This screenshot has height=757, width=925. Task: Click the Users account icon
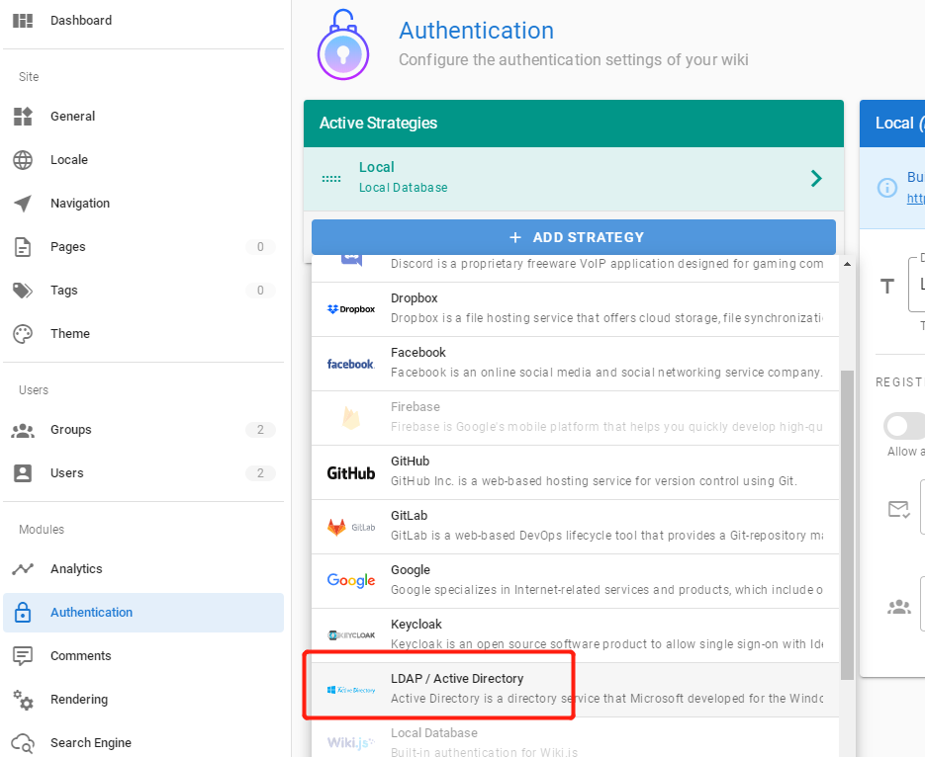pos(23,473)
